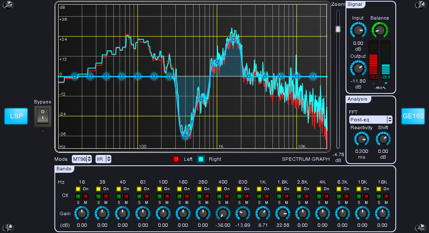Solo the 16 Hz band
Screen dimensions: 429x233
(78, 196)
